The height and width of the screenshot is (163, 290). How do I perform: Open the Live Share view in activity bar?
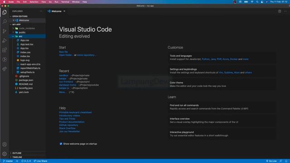point(5,69)
